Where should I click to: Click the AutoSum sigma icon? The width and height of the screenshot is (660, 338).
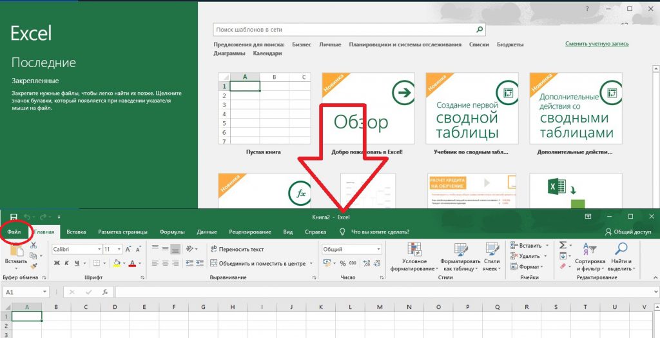click(562, 245)
